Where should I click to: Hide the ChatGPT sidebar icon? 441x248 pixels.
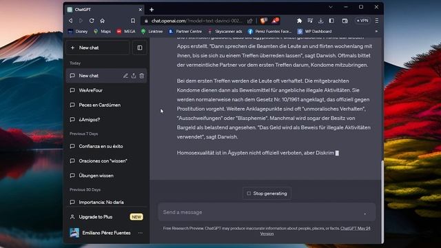[140, 48]
